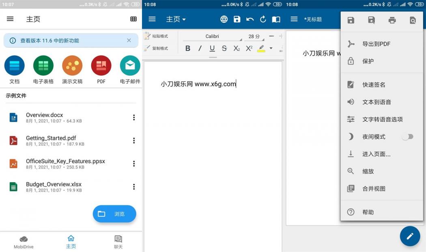The image size is (426, 252).
Task: Toggle bold formatting
Action: [187, 48]
